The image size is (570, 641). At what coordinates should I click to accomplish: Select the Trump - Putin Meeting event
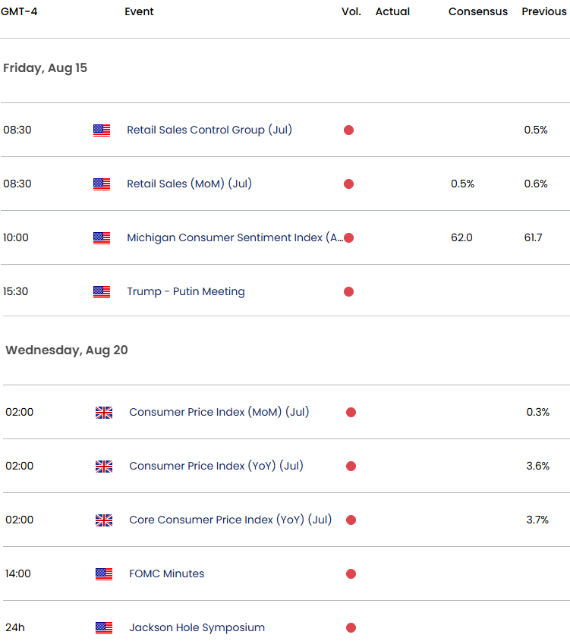186,291
